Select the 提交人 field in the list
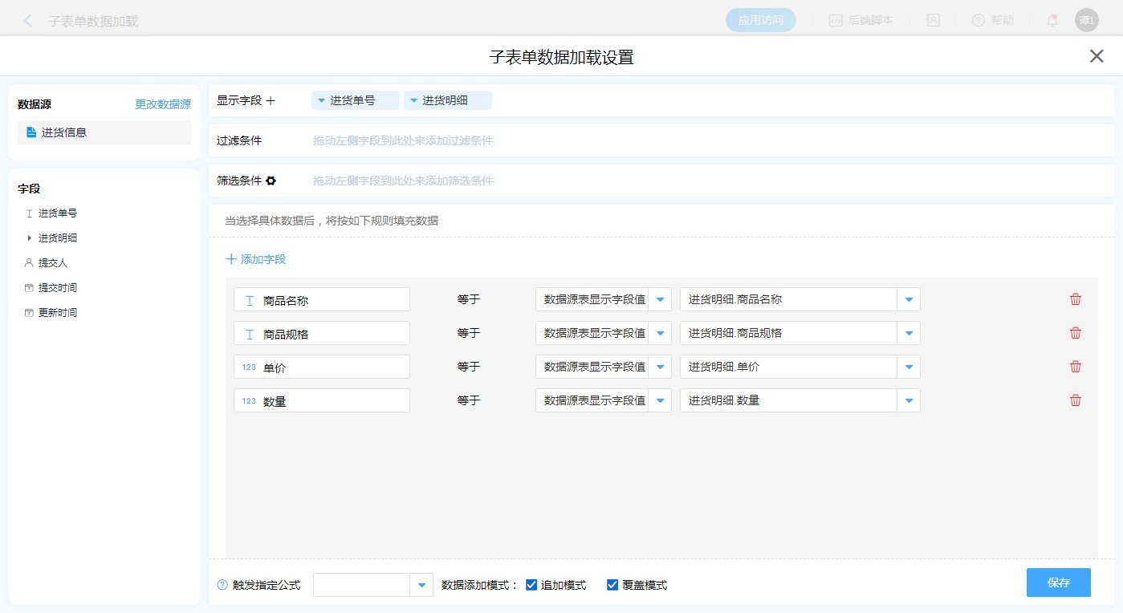The width and height of the screenshot is (1123, 613). (53, 262)
